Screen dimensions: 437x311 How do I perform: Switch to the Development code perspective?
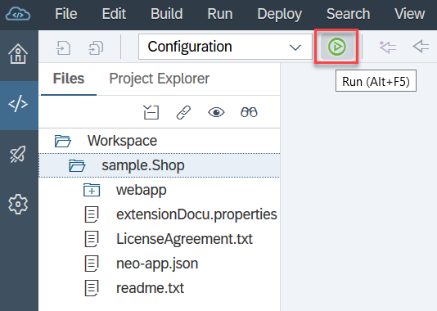tap(18, 104)
